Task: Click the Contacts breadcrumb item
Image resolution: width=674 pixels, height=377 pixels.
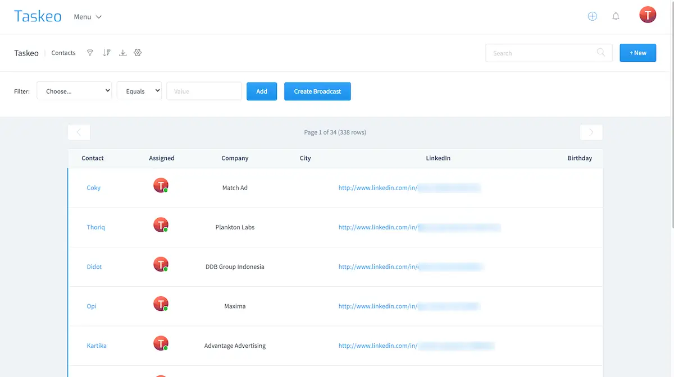Action: click(x=63, y=53)
